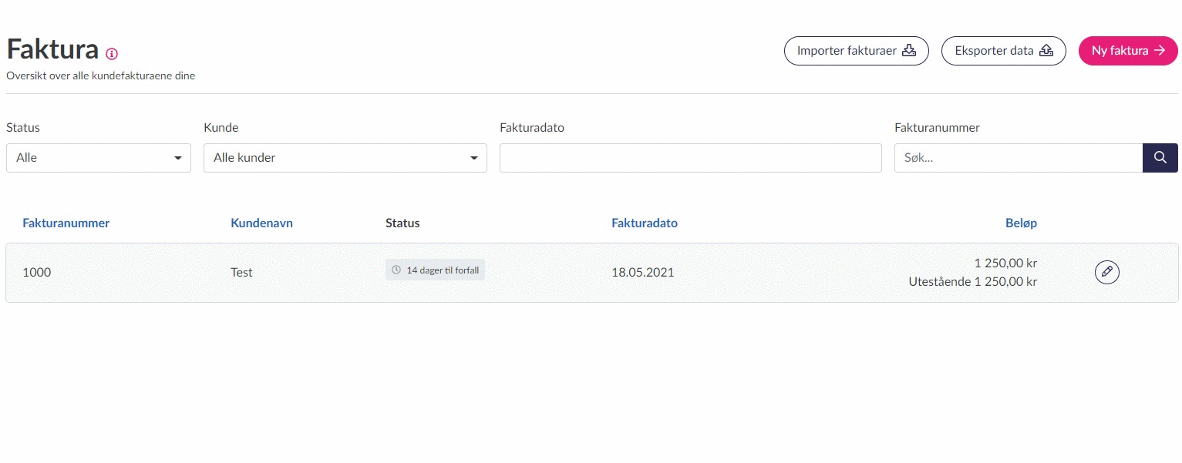
Task: Sort table by Fakturadato column header
Action: (x=644, y=223)
